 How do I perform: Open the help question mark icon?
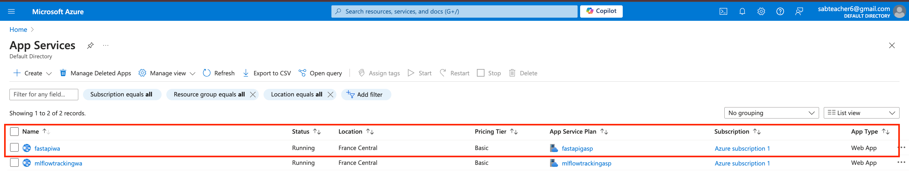780,12
